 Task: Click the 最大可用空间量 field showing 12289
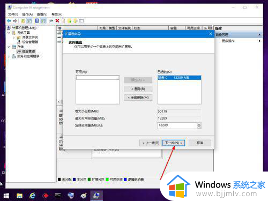180,118
